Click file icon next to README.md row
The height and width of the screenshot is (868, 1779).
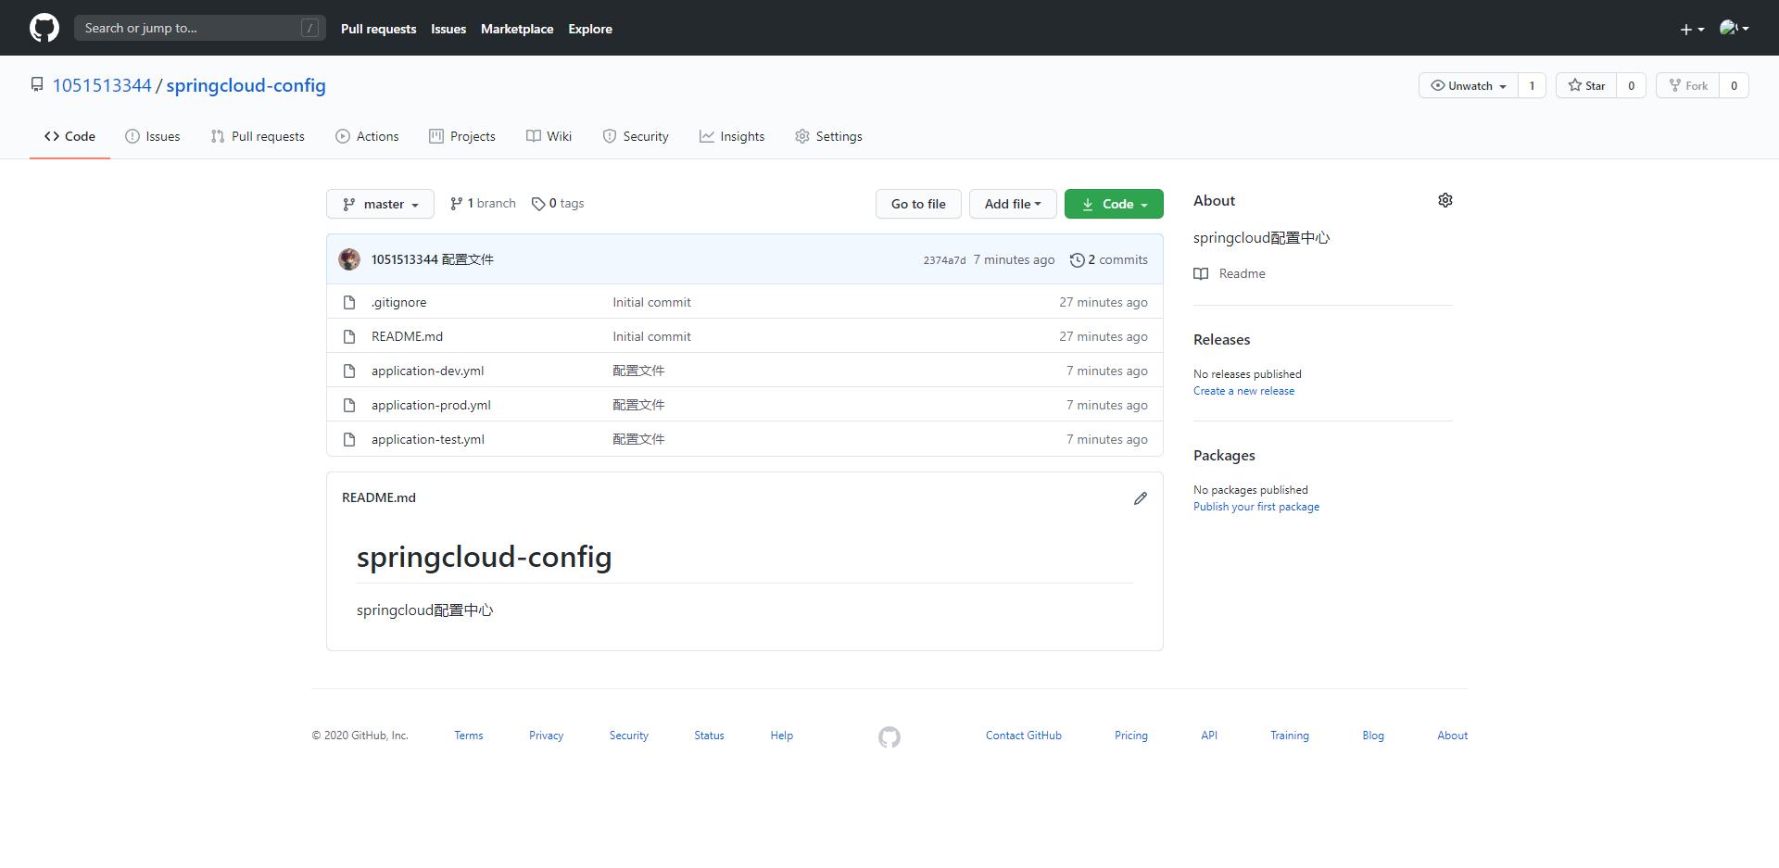tap(349, 336)
